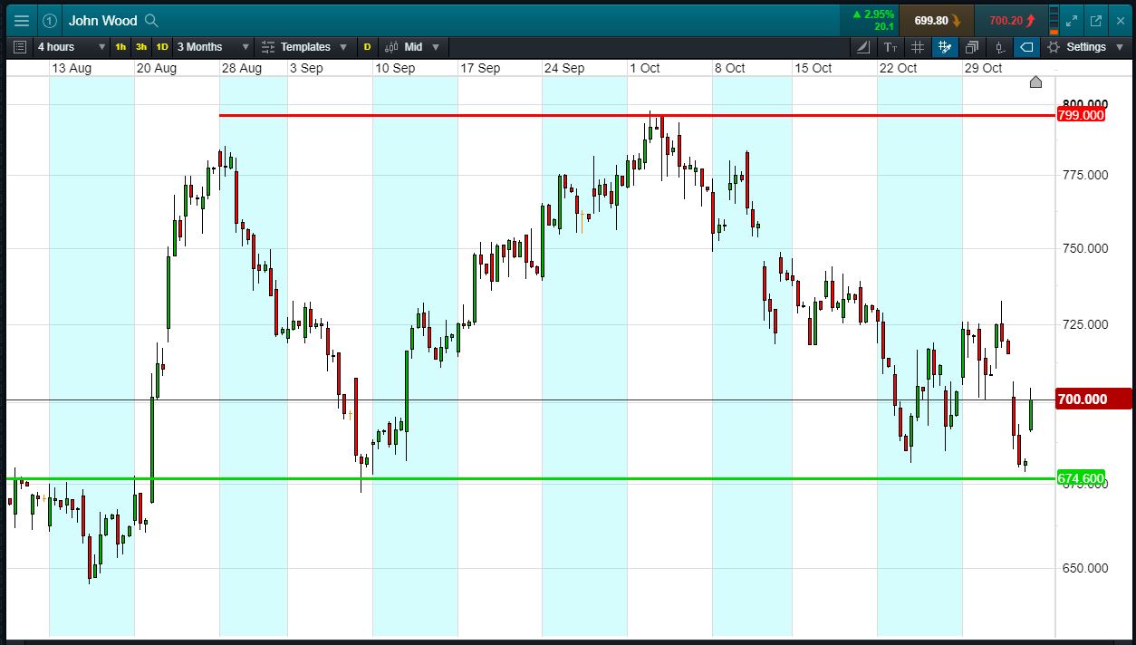Click the Templates sliders icon
Screen dimensions: 1136x645
tap(268, 47)
